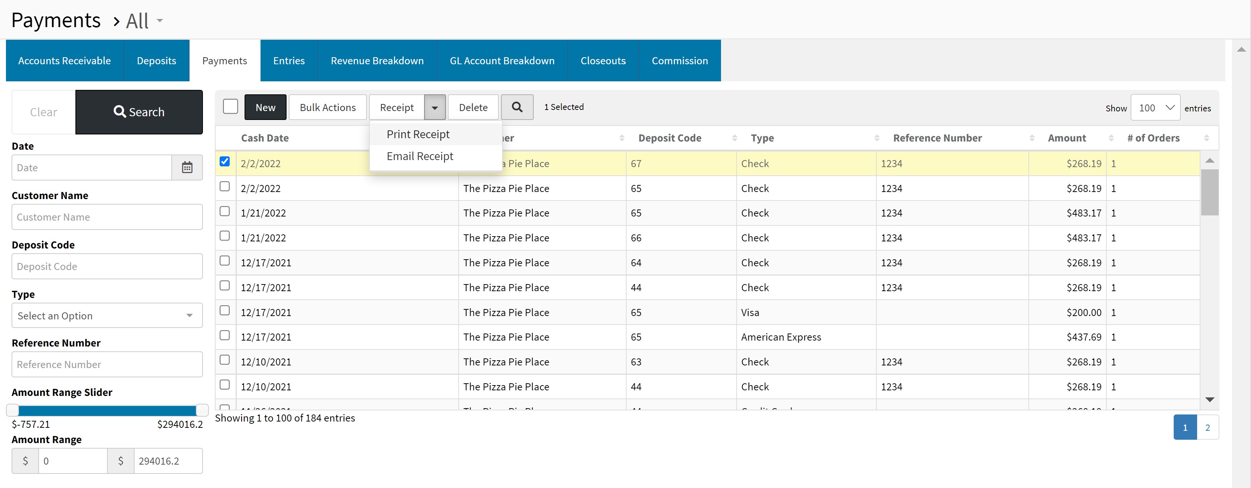Click the right Amount Range Slider handle

pos(201,410)
